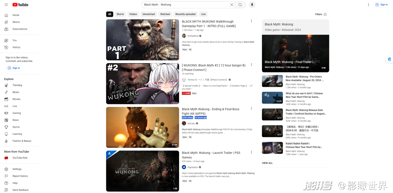
Task: Select the Unwatched filter chip
Action: (148, 14)
